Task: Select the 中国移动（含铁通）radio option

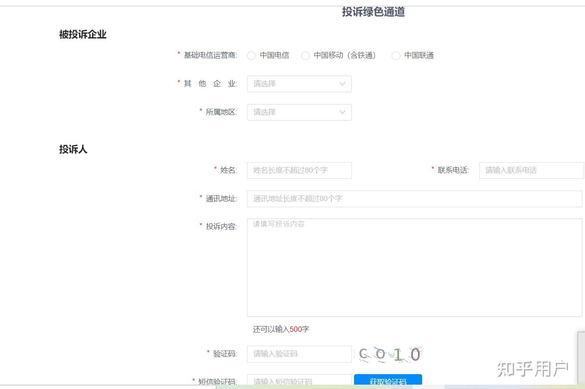Action: 305,56
